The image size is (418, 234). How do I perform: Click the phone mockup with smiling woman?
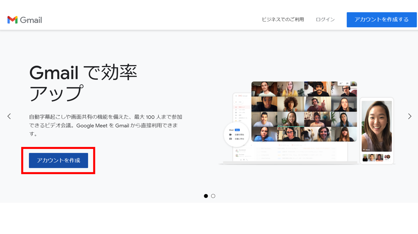377,130
